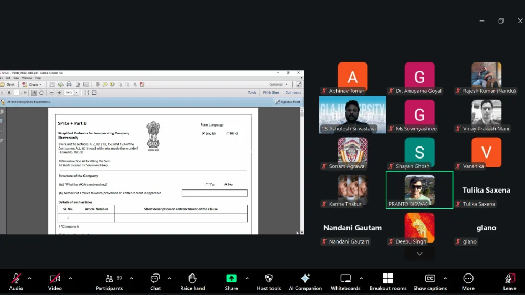Click the number of articles entrenchment field
The image size is (525, 295).
pos(214,193)
